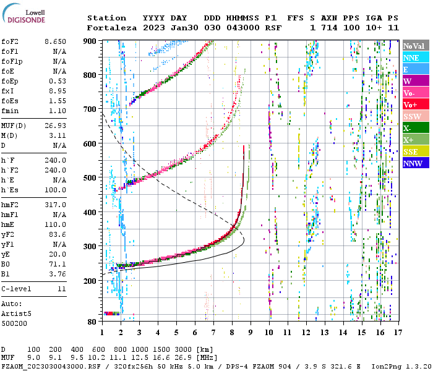Click the 2023 year in header
This screenshot has width=433, height=371.
tap(154, 28)
